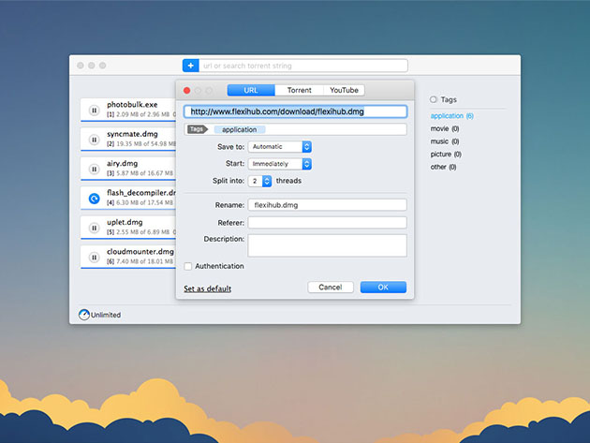
Task: Click the OK button
Action: click(383, 288)
